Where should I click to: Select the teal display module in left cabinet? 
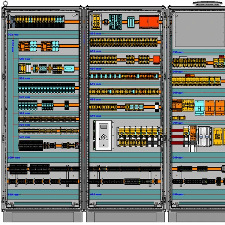click(70, 69)
